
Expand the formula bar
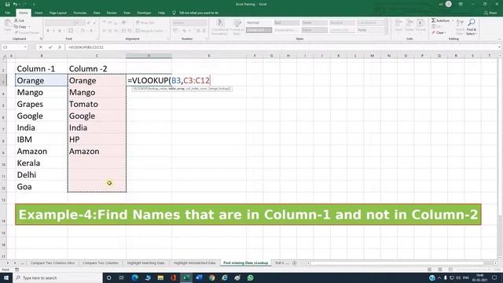click(500, 47)
